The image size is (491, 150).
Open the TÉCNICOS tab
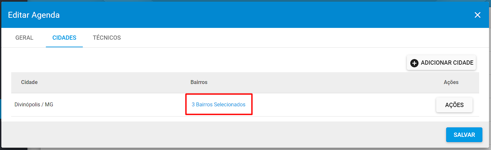[x=107, y=38]
